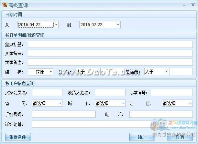This screenshot has height=144, width=198.
Task: Click the 宝贝标题 text field
Action: 110,44
